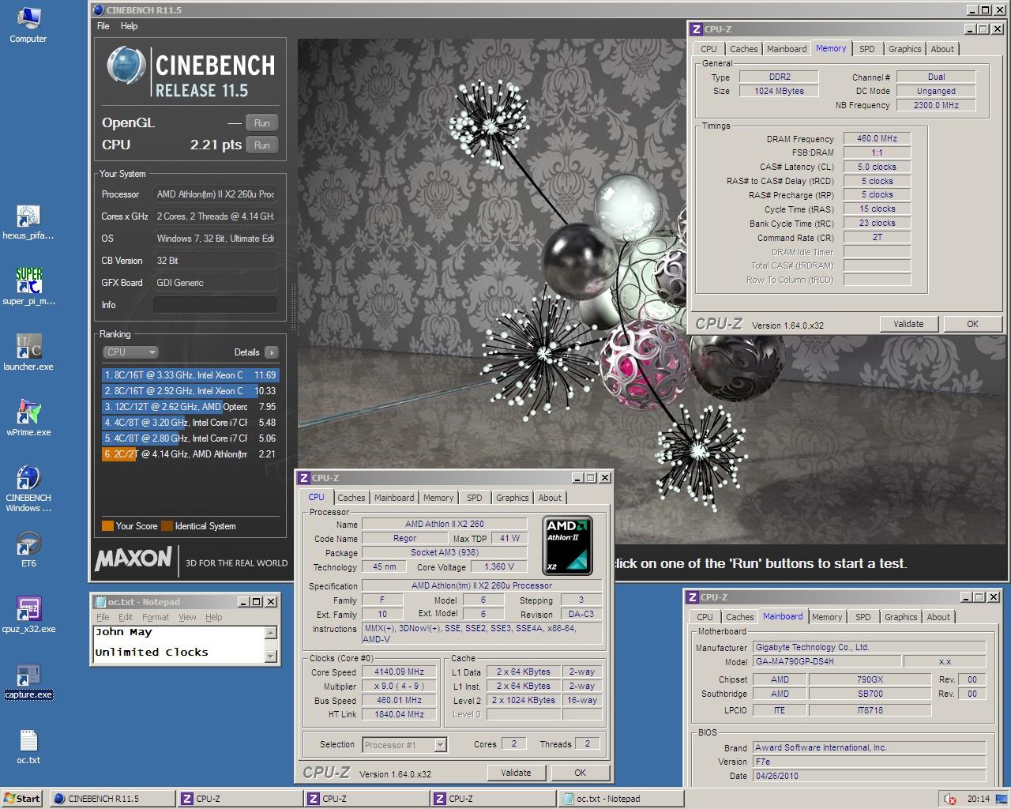Click the DRAM Frequency value 460.0 MHz

pyautogui.click(x=877, y=138)
